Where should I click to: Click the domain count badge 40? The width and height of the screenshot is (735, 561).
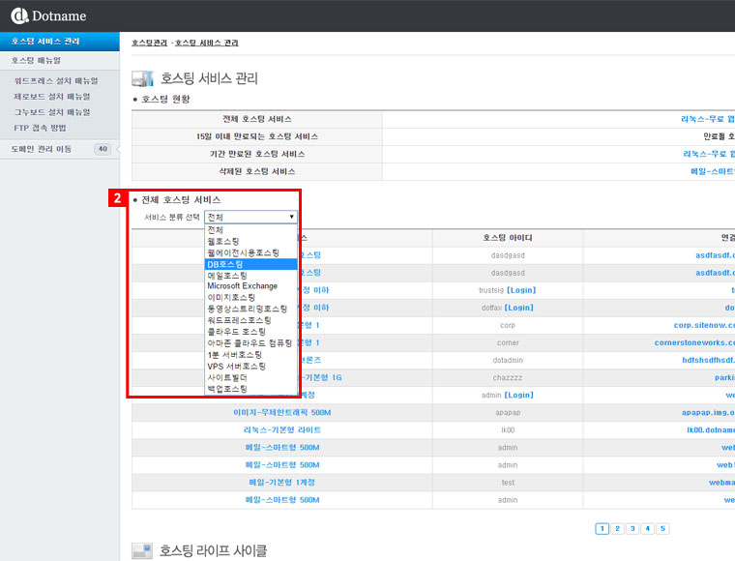coord(103,149)
